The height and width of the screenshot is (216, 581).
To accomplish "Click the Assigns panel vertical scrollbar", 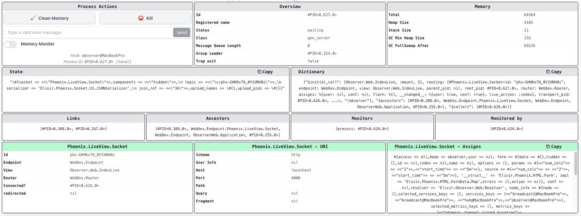I will 575,164.
